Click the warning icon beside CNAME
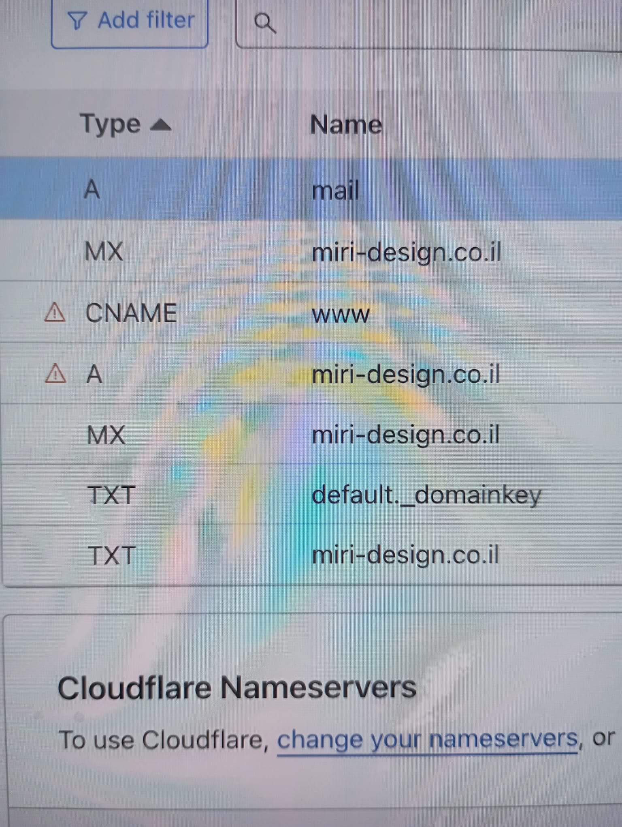The width and height of the screenshot is (622, 827). point(55,313)
